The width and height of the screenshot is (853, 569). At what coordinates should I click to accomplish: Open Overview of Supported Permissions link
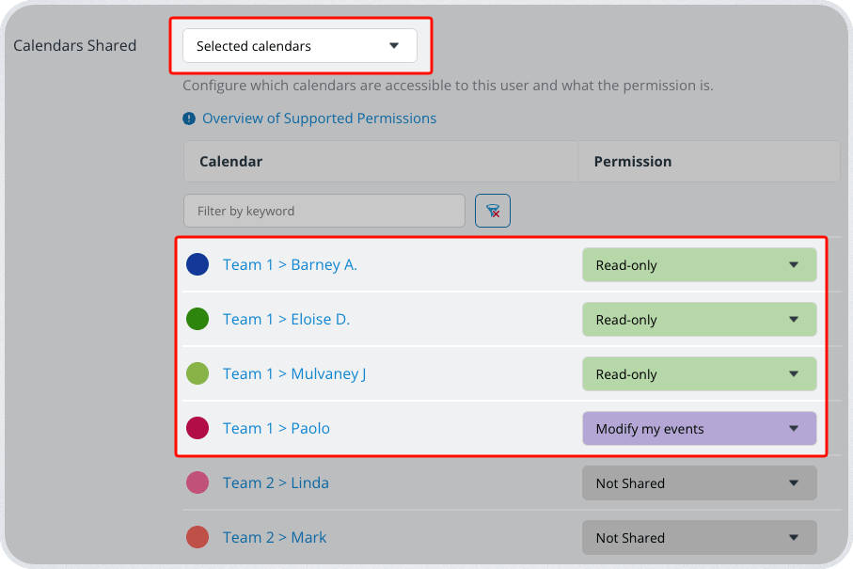click(319, 119)
